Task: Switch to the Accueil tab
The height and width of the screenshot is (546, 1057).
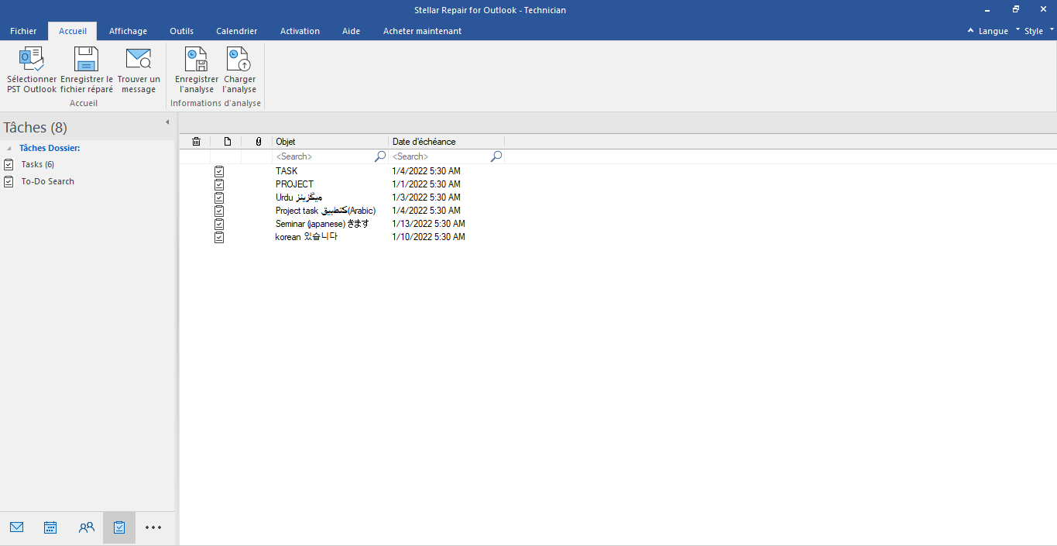Action: point(73,31)
